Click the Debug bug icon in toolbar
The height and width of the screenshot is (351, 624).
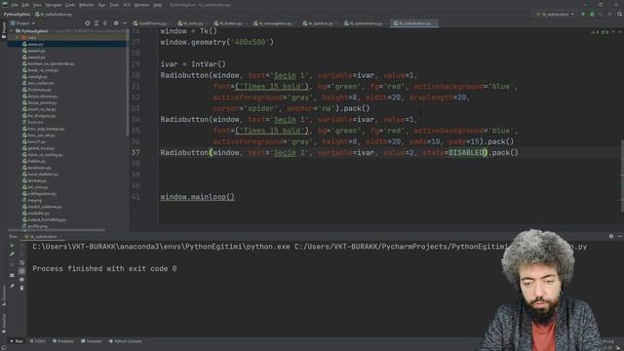[592, 15]
